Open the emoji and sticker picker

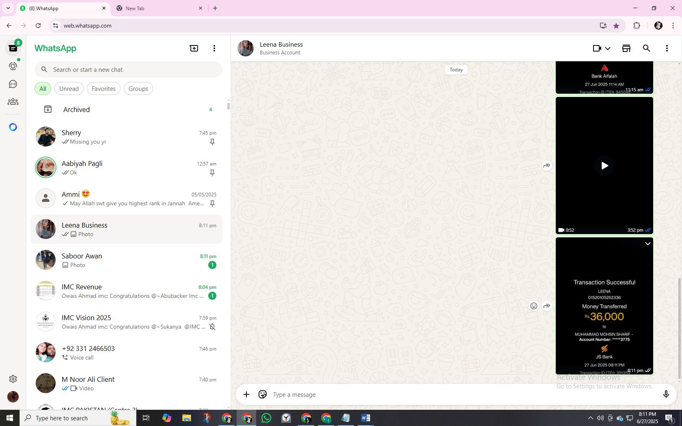coord(263,394)
